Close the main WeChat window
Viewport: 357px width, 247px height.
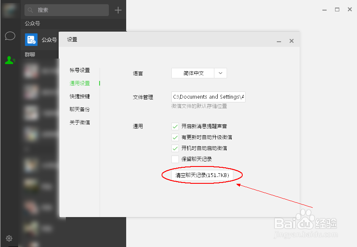(x=350, y=9)
